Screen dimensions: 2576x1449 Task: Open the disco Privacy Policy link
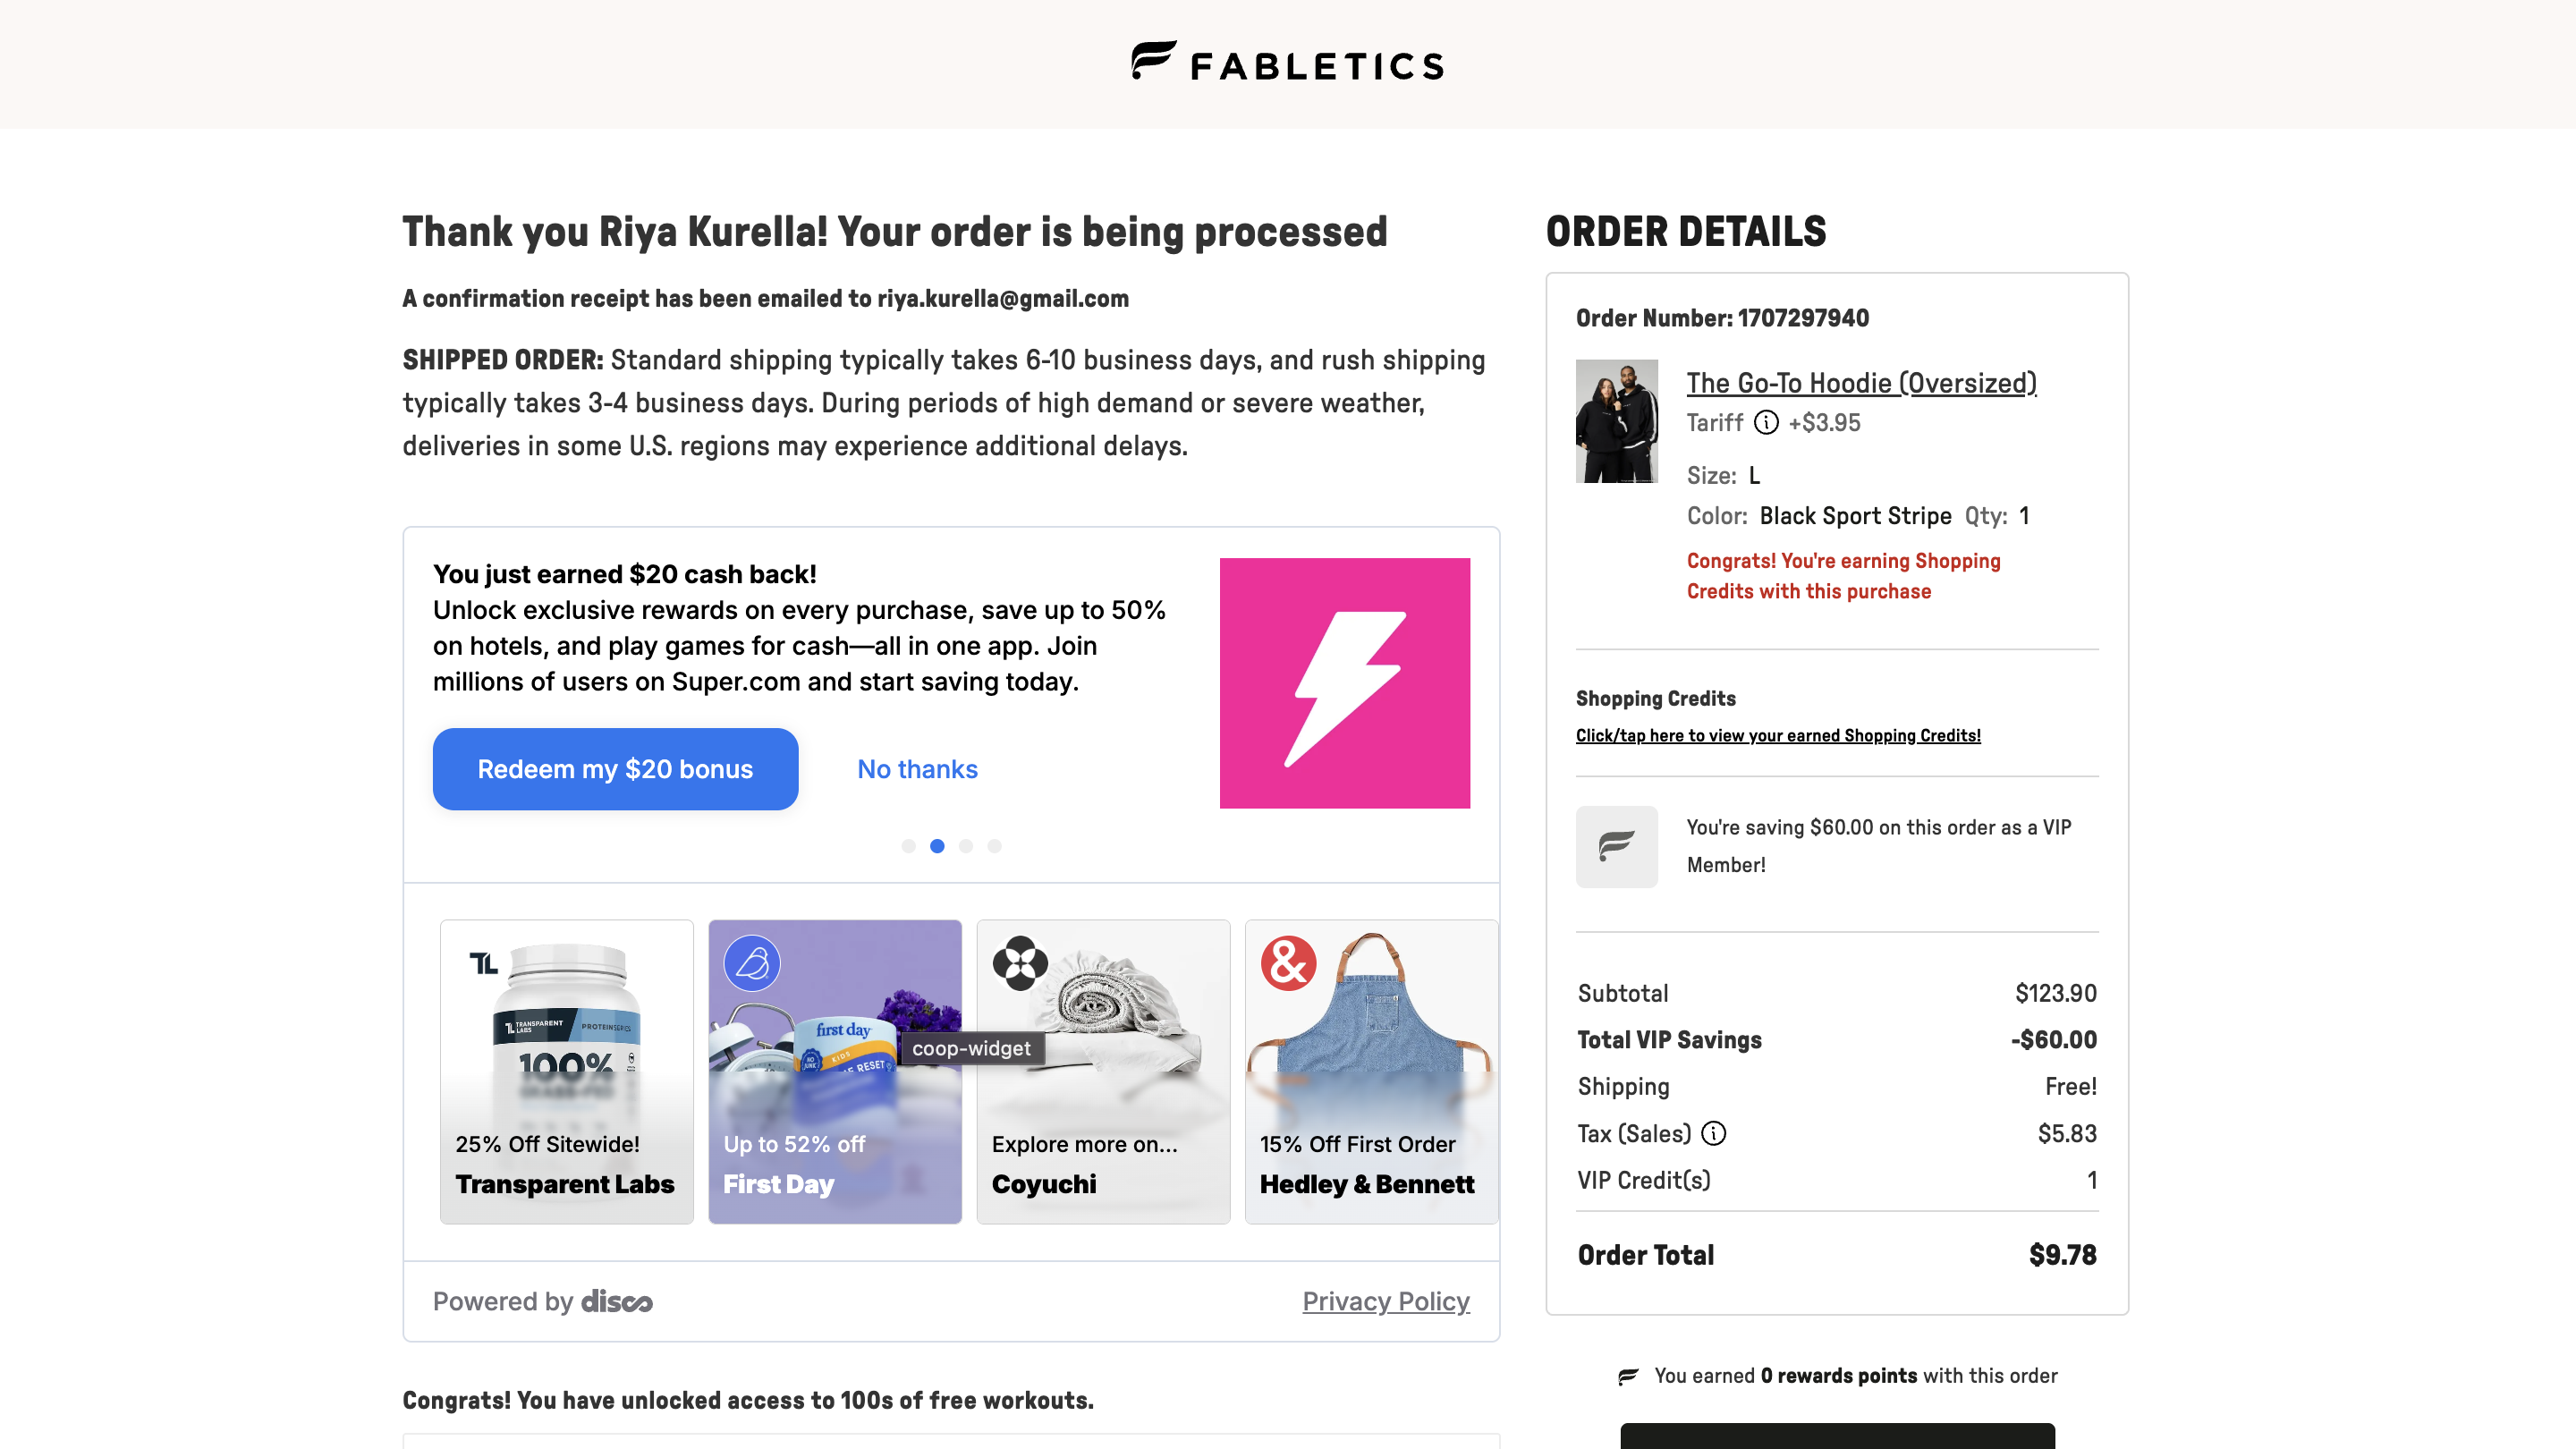point(1385,1301)
